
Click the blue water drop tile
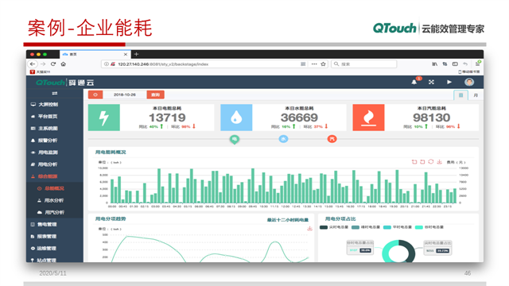[x=236, y=118]
